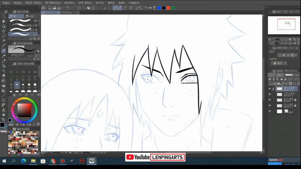Screen dimensions: 301x169
Task: Open layer palette color dropdown
Action: pos(271,75)
